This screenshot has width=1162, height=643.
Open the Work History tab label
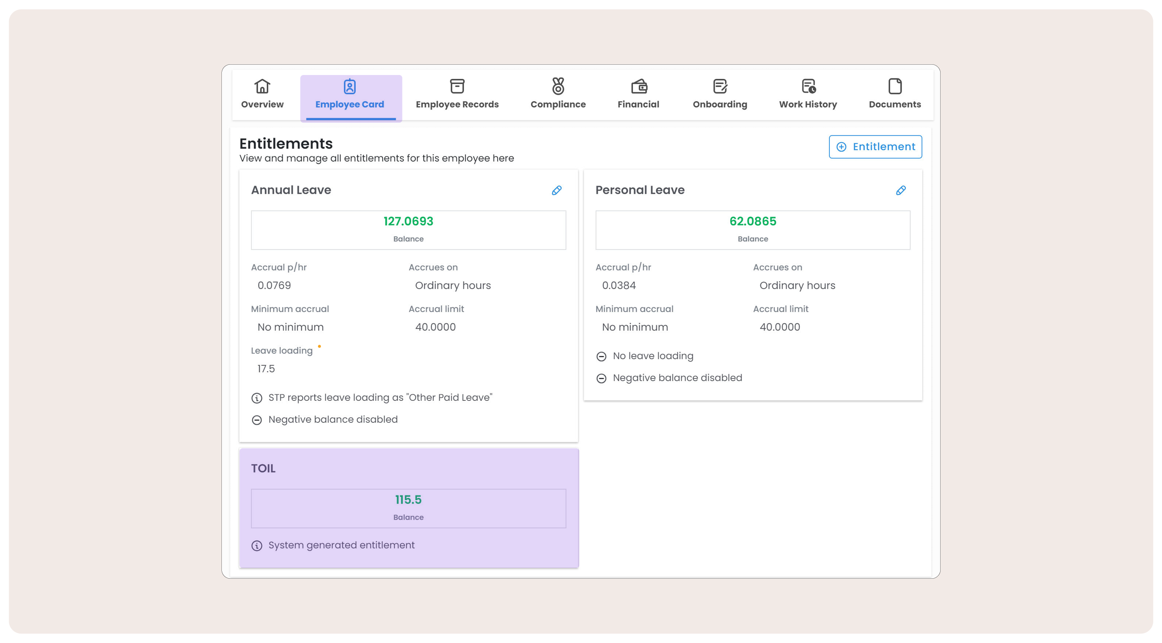tap(808, 104)
